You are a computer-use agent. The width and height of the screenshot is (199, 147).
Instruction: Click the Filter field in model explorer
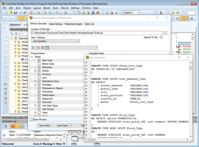(x=23, y=34)
